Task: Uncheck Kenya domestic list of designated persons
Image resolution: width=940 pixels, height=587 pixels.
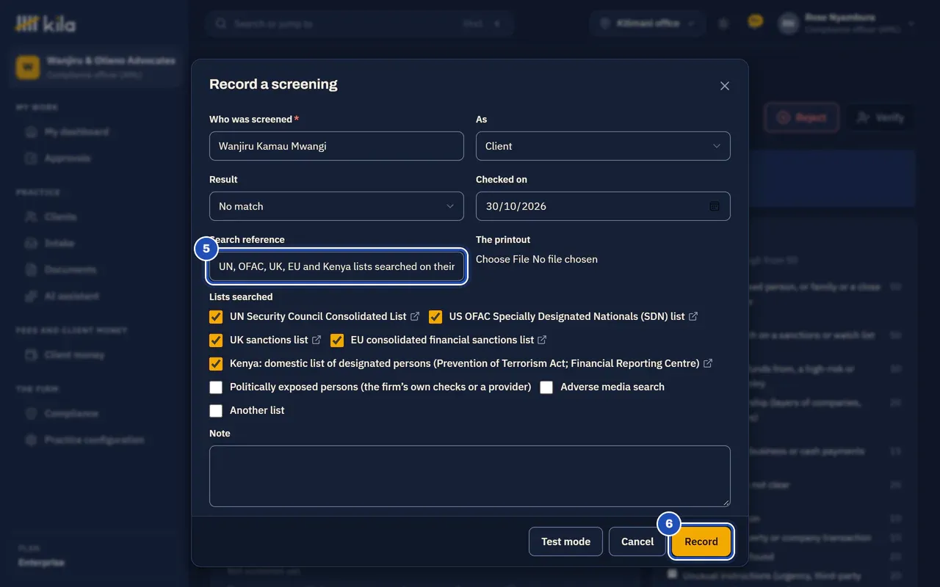Action: tap(216, 364)
